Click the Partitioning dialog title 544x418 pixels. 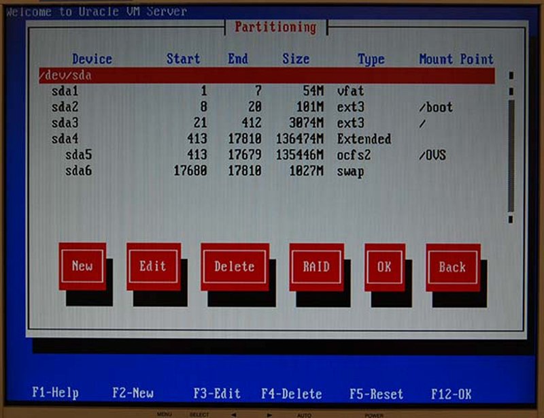(276, 27)
